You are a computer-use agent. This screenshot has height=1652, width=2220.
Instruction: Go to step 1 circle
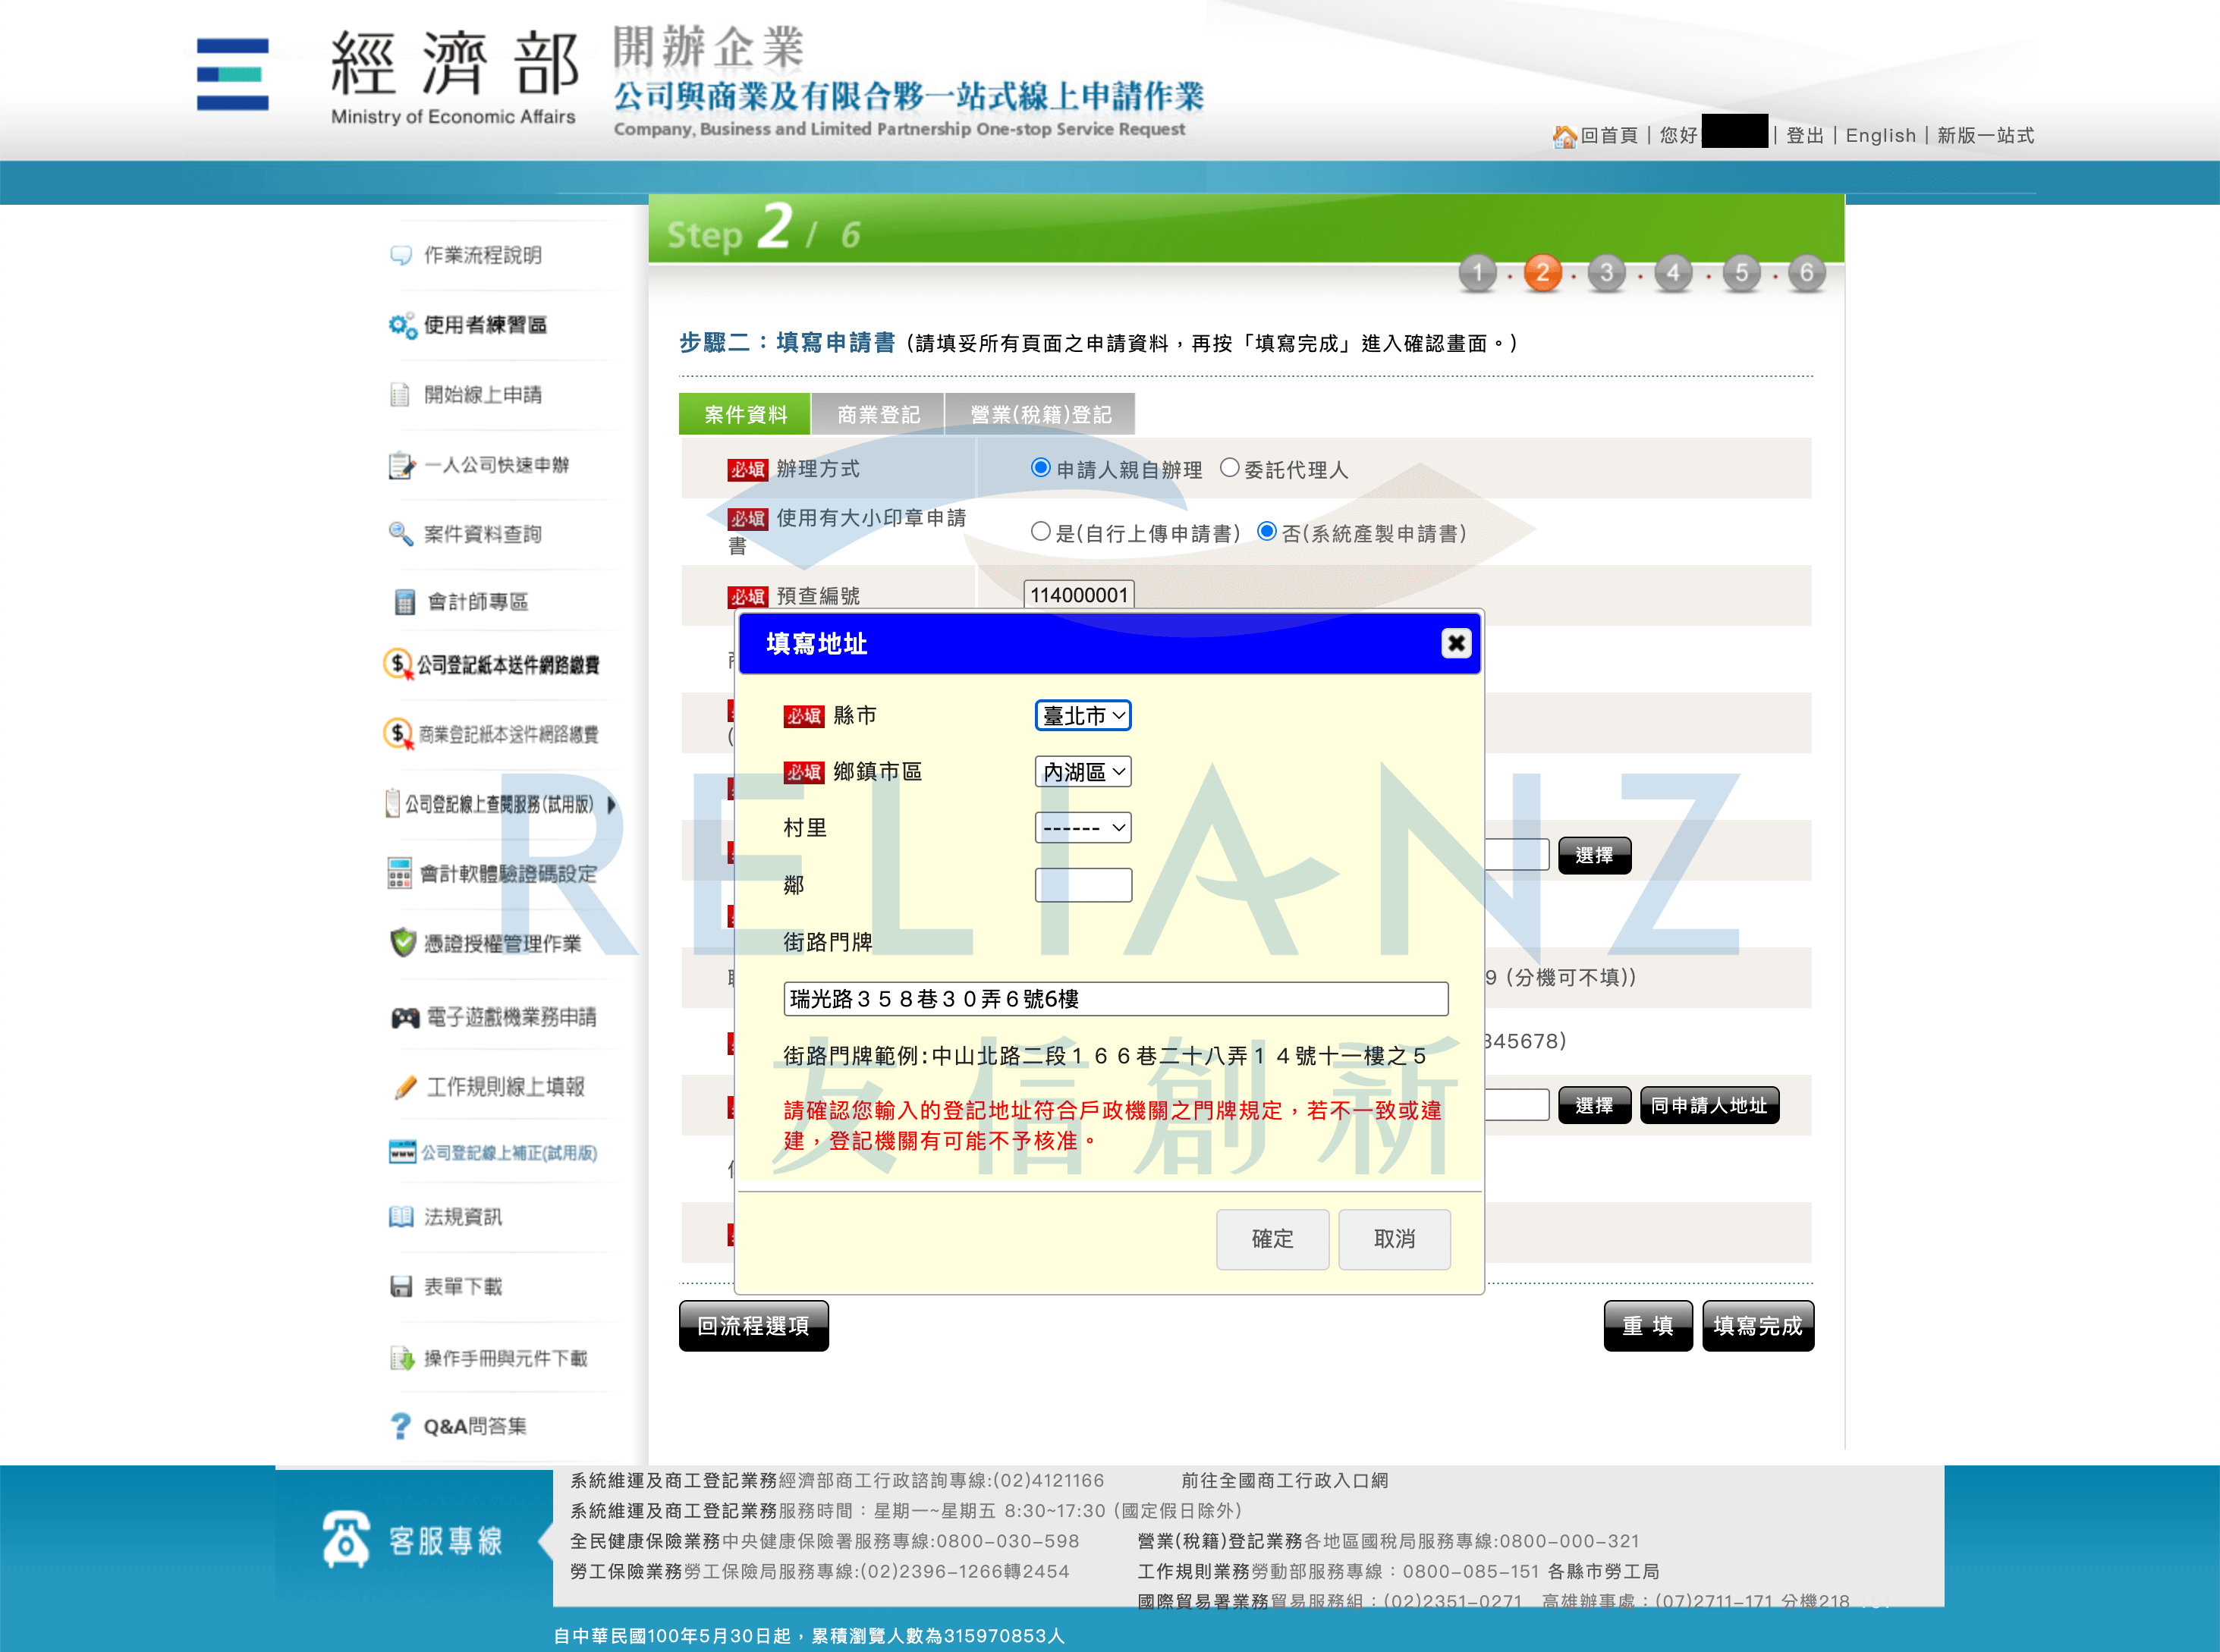[x=1477, y=272]
